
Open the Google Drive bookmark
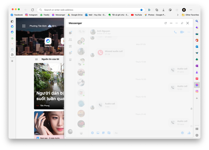point(75,15)
